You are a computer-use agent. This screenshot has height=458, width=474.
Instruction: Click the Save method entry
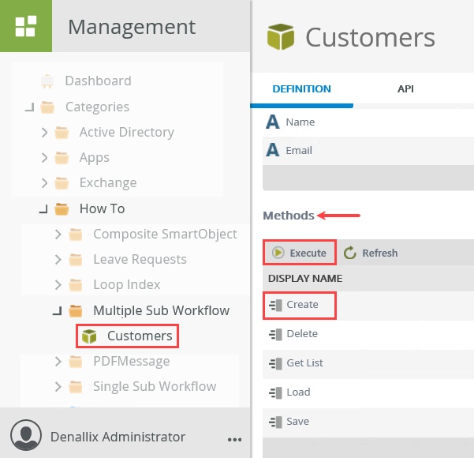pyautogui.click(x=297, y=422)
